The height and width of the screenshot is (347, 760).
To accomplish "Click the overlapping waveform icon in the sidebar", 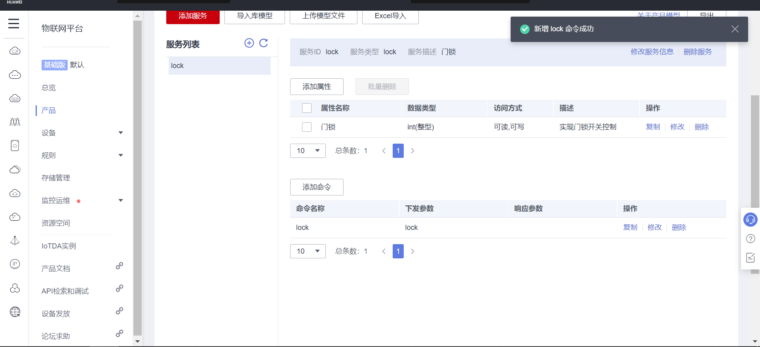I will [15, 122].
